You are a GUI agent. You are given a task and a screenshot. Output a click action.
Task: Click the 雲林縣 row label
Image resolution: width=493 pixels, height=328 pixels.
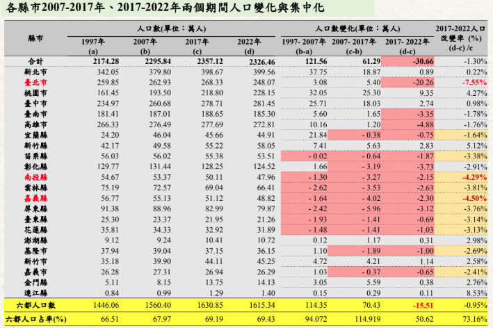tap(35, 188)
